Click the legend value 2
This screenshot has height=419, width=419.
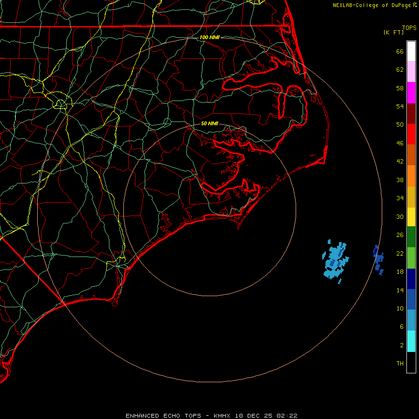[x=402, y=345]
